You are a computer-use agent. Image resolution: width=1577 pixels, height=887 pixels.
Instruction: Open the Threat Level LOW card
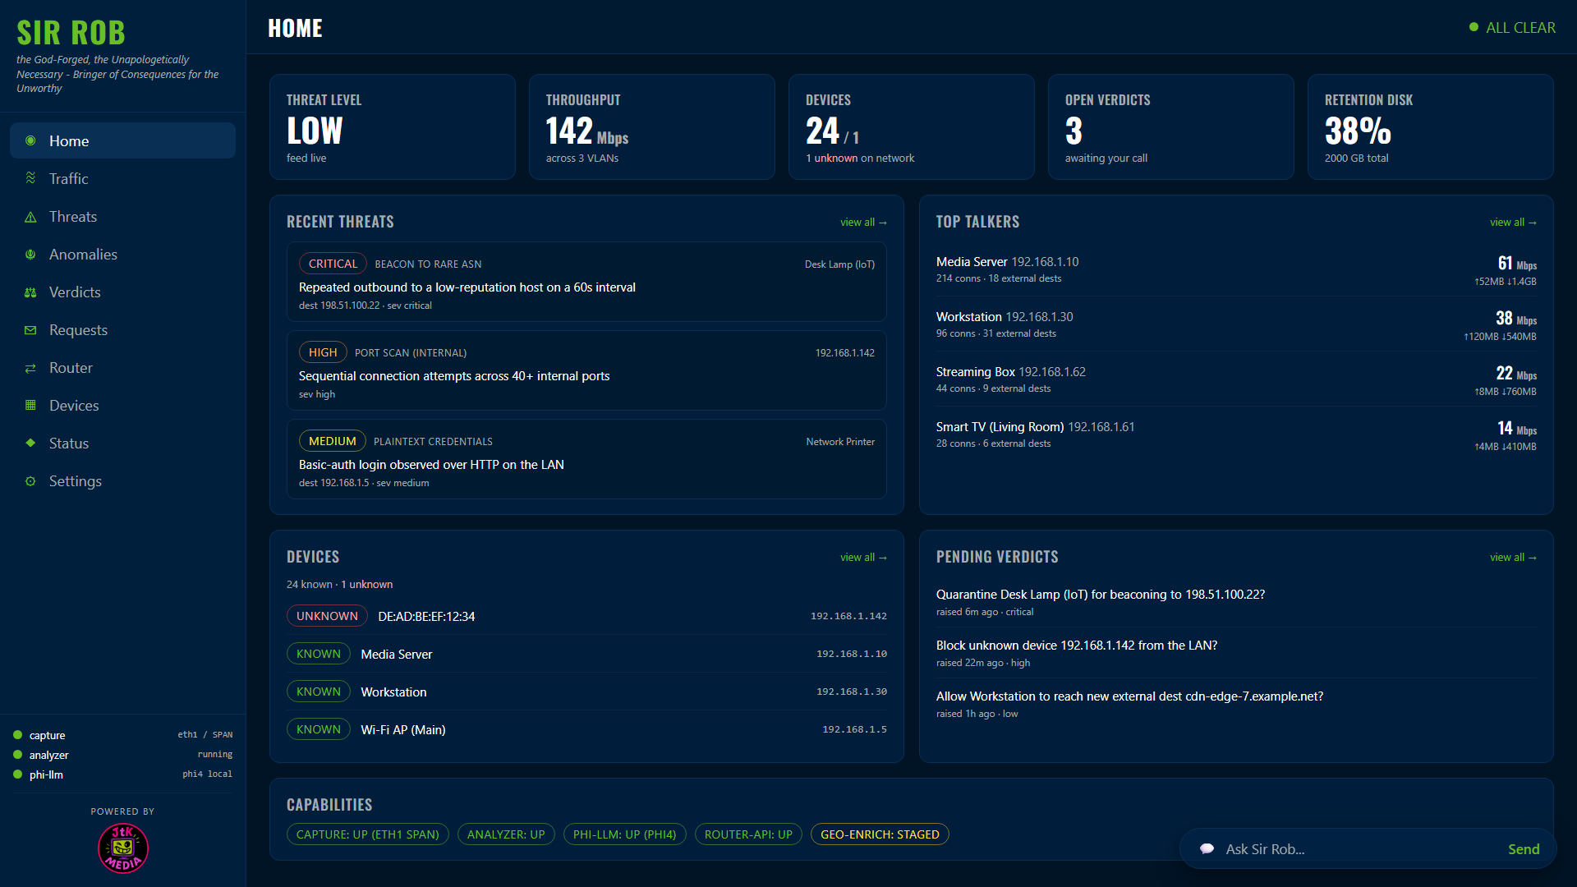coord(393,127)
